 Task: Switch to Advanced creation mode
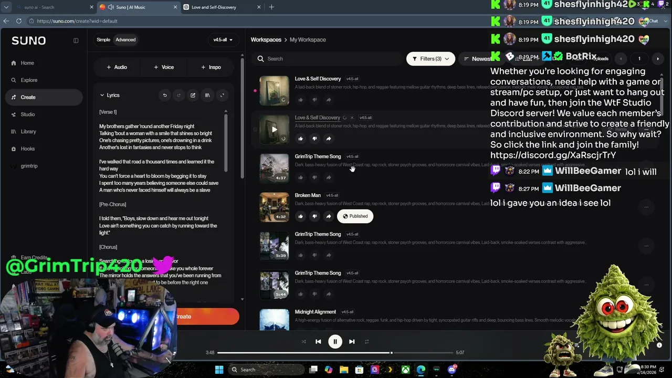tap(125, 40)
